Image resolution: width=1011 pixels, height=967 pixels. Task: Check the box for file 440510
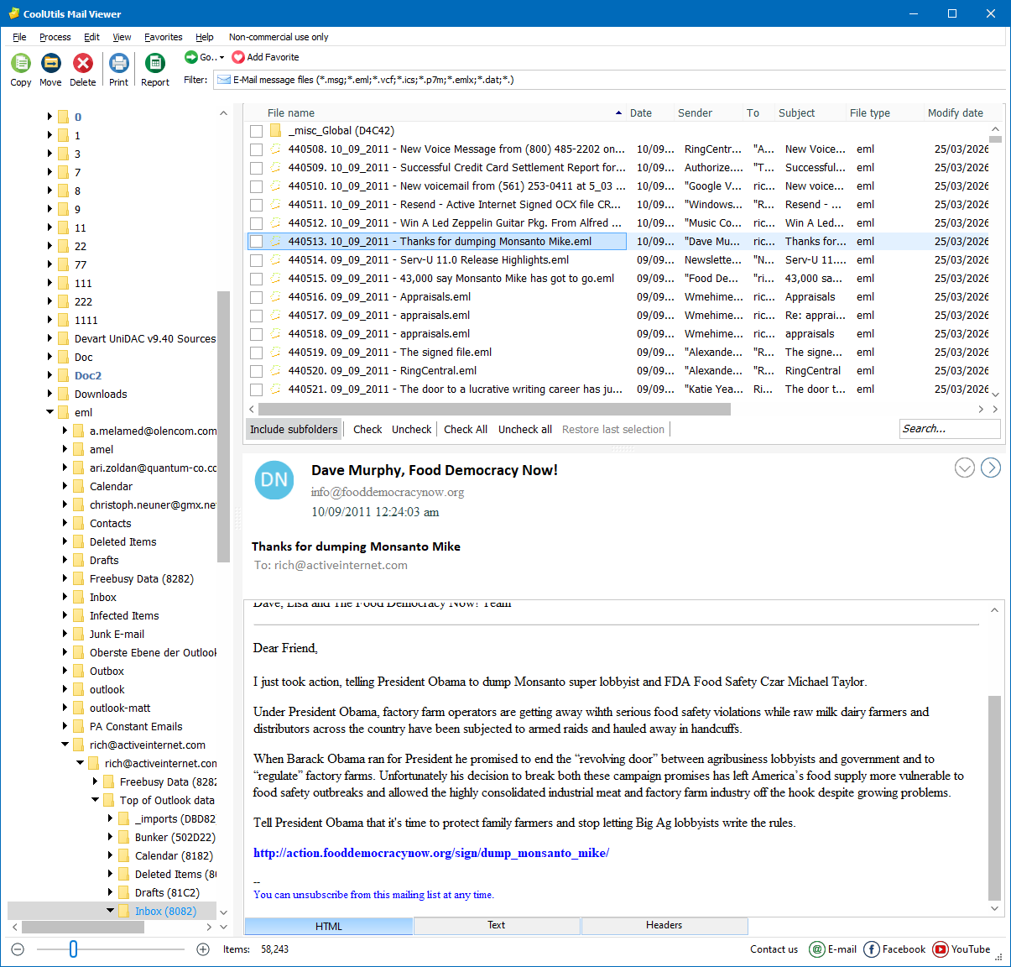coord(256,186)
